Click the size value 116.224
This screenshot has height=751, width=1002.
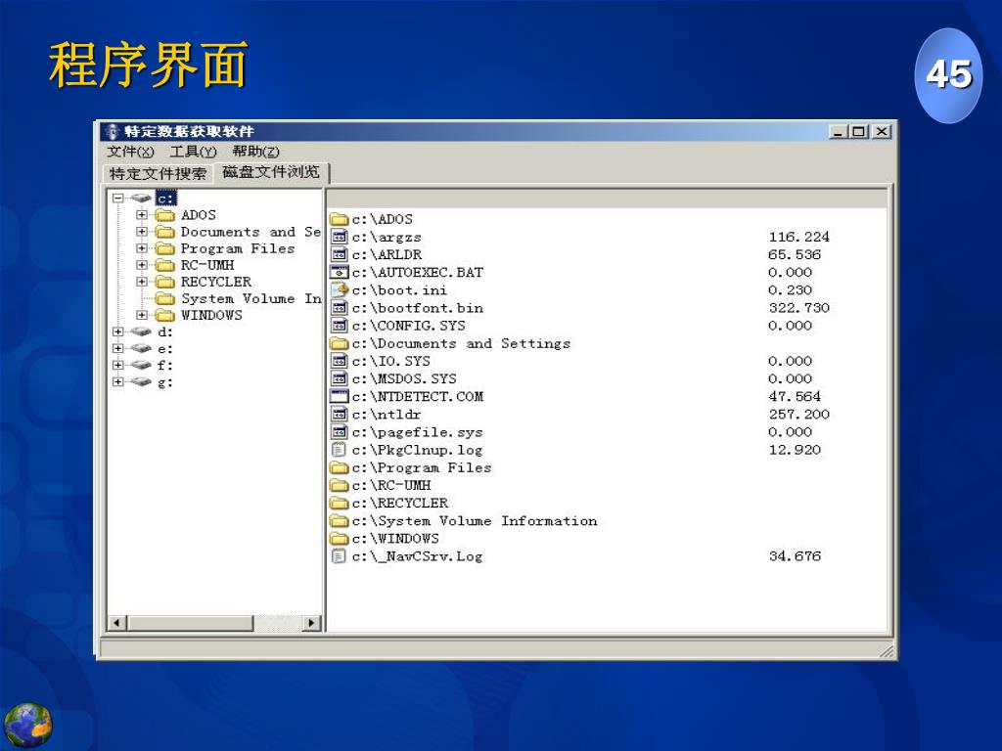[798, 237]
